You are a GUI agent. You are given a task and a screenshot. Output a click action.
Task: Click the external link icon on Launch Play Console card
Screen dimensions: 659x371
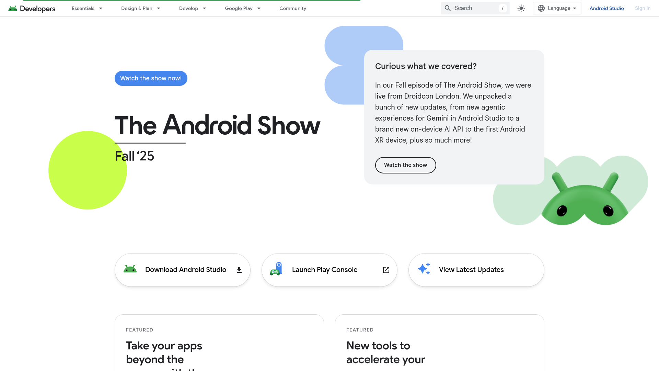386,270
